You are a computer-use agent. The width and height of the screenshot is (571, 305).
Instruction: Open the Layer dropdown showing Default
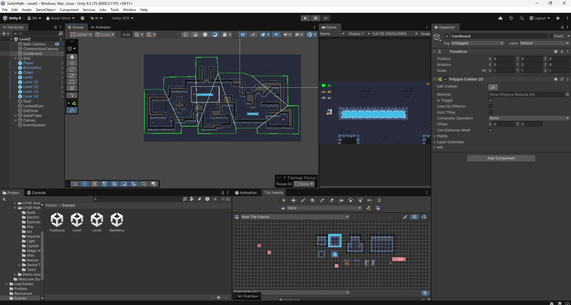545,43
